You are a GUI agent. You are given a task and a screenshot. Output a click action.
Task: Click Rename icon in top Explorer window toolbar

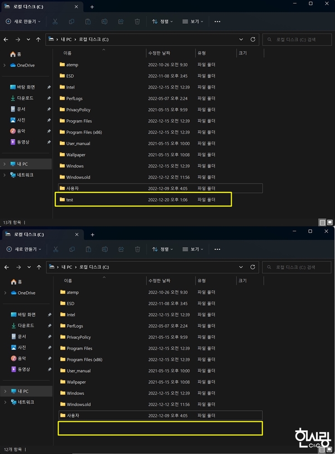click(104, 21)
